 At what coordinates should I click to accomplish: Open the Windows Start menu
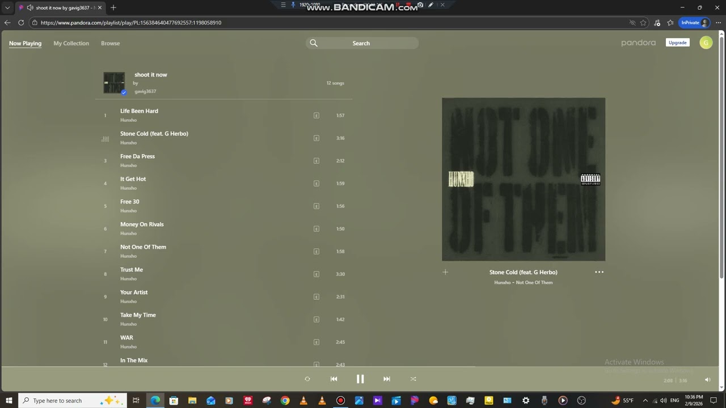(x=9, y=401)
